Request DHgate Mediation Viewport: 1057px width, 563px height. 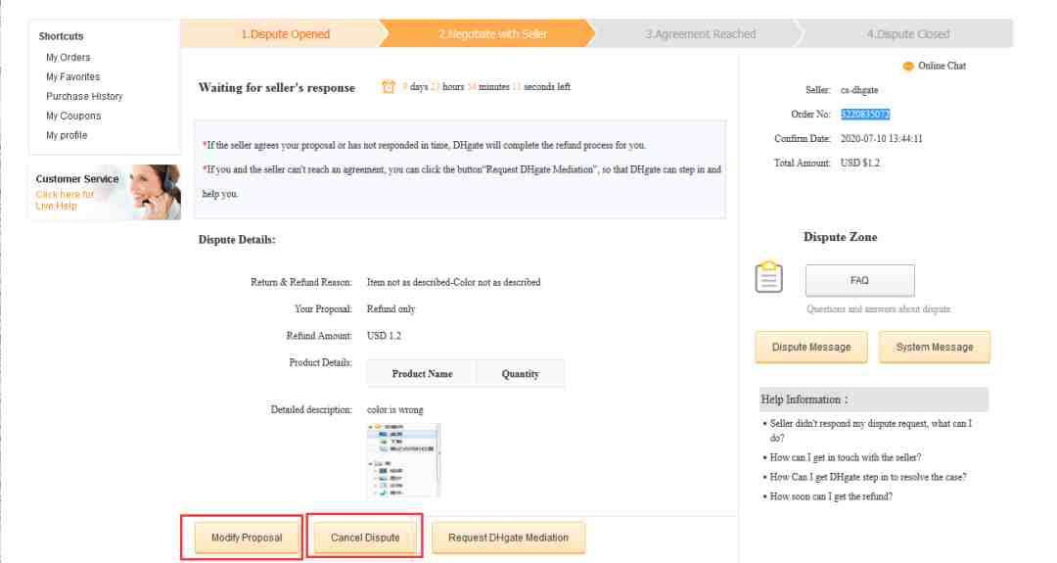tap(508, 538)
